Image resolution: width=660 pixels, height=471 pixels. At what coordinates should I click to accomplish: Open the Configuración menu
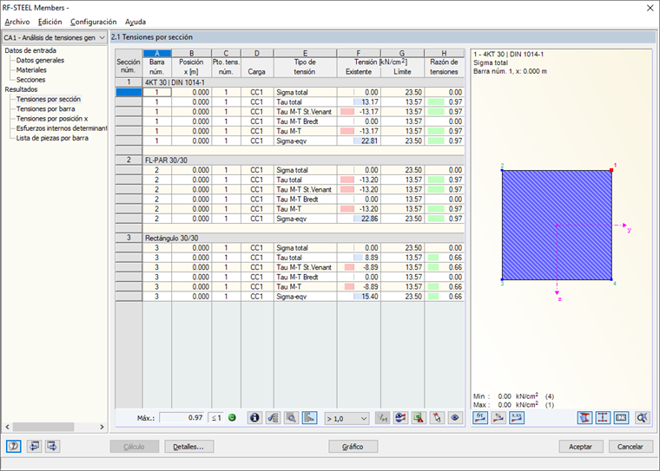(x=94, y=22)
